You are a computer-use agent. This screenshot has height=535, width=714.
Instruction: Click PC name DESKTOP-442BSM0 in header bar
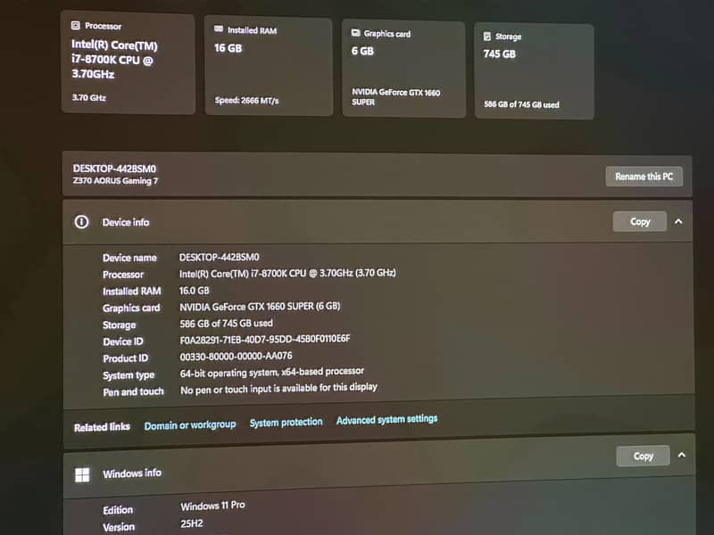pos(114,169)
